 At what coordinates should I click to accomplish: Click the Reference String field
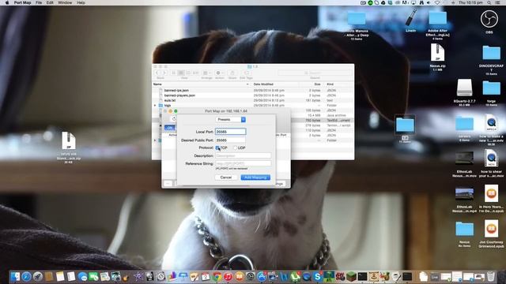tap(243, 163)
